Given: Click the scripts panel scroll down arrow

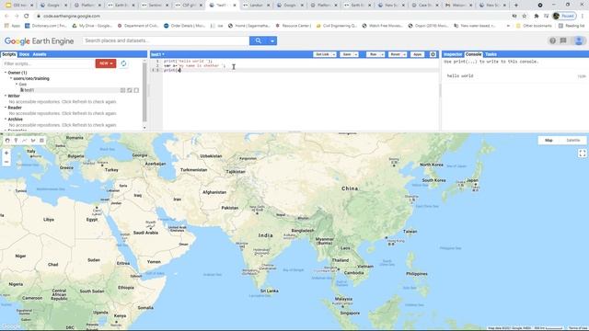Looking at the screenshot, I should pyautogui.click(x=144, y=128).
